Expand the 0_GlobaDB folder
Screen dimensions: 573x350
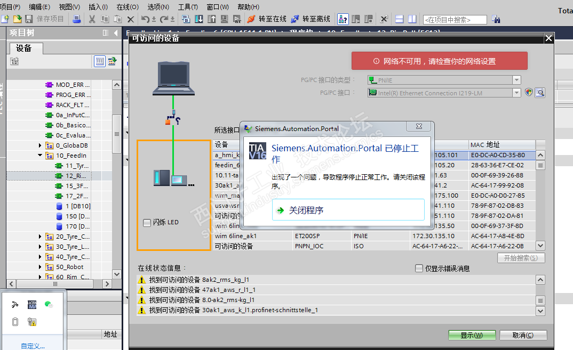[40, 145]
